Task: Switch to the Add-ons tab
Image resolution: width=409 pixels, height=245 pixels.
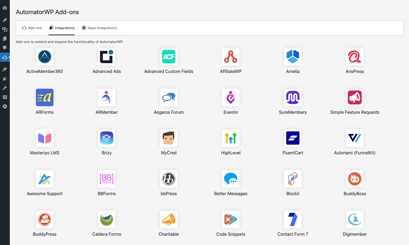Action: tap(32, 28)
